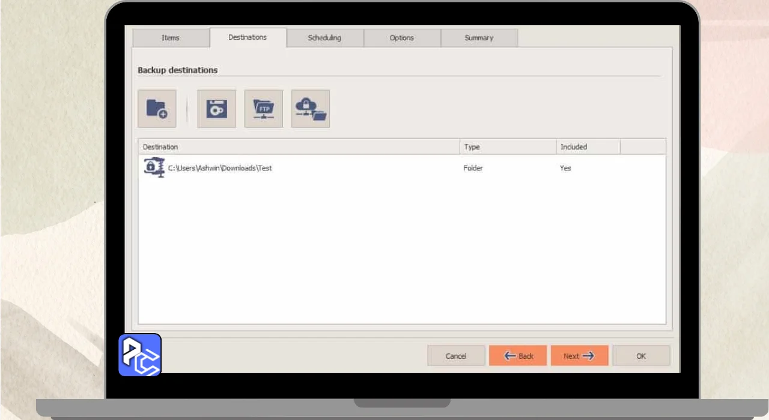Sort by the Type column header
This screenshot has width=769, height=420.
pyautogui.click(x=508, y=147)
